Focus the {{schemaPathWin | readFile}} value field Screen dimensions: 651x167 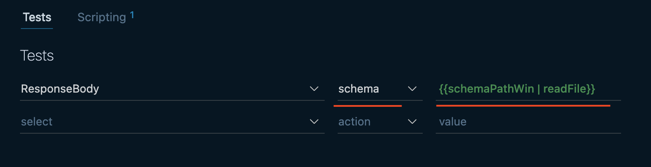pos(528,89)
